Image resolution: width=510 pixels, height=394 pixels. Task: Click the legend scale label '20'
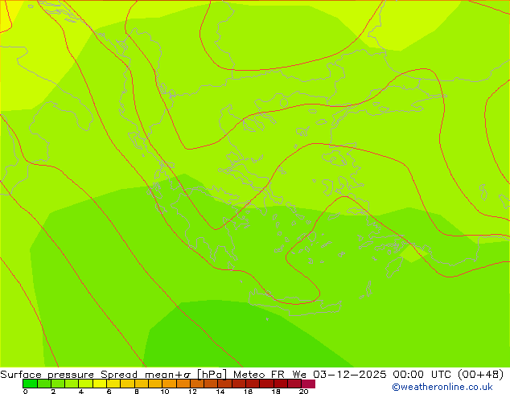click(304, 392)
